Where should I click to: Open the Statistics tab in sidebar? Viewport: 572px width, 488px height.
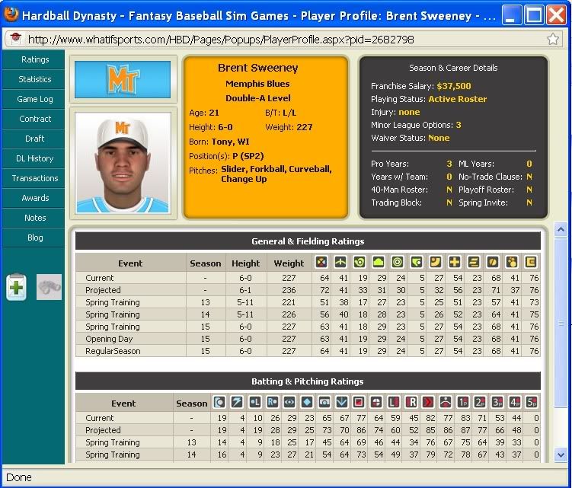click(35, 79)
